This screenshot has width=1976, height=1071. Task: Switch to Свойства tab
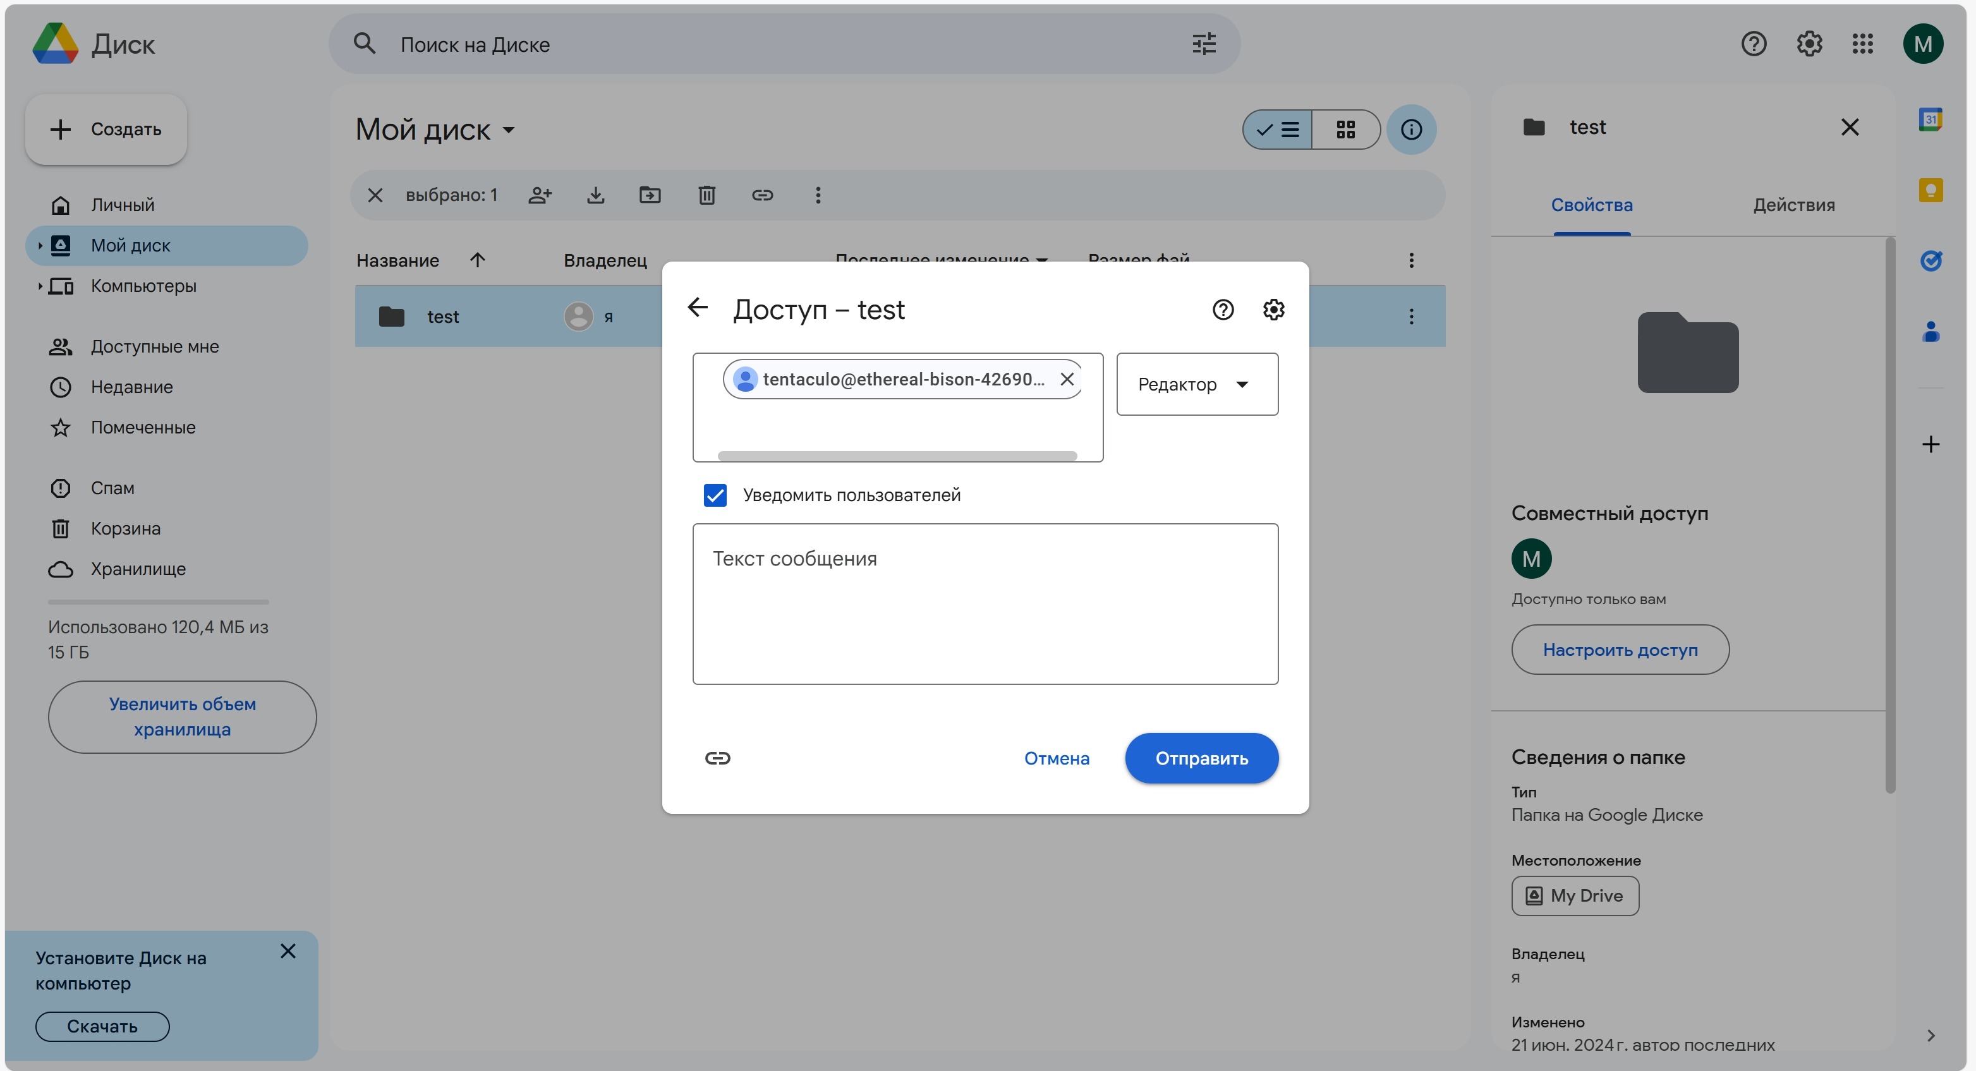pos(1592,205)
